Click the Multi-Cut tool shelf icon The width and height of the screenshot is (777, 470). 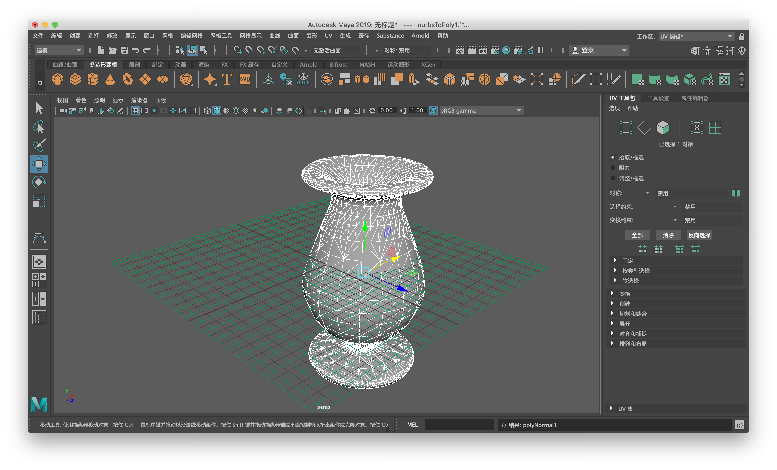tap(578, 79)
